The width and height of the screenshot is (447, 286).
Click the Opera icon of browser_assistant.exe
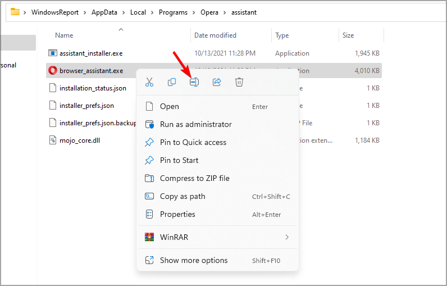tap(53, 70)
